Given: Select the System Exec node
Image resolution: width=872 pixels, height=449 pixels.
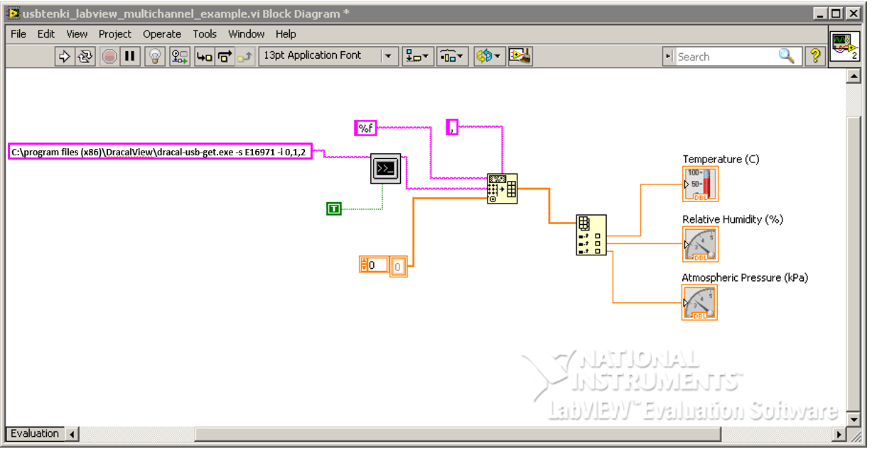Looking at the screenshot, I should 386,169.
